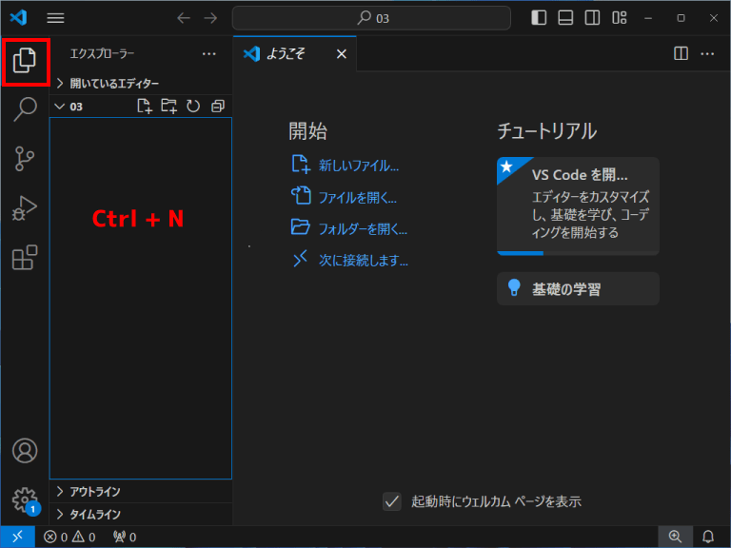Image resolution: width=731 pixels, height=548 pixels.
Task: Toggle the bottom panel visibility
Action: [565, 18]
